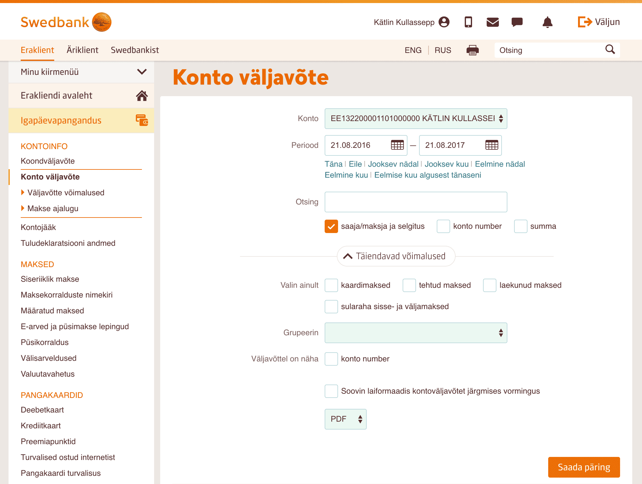Expand Väljavõtte võimalused submenu

point(63,193)
